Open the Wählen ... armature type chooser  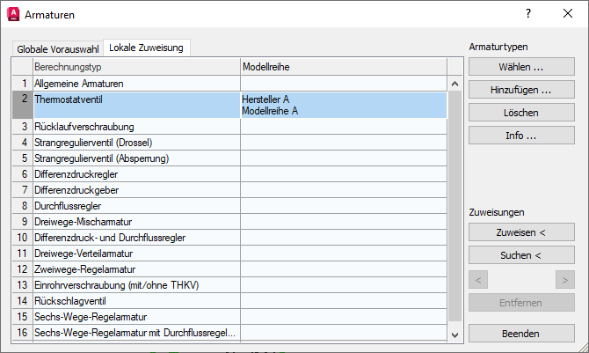[521, 67]
